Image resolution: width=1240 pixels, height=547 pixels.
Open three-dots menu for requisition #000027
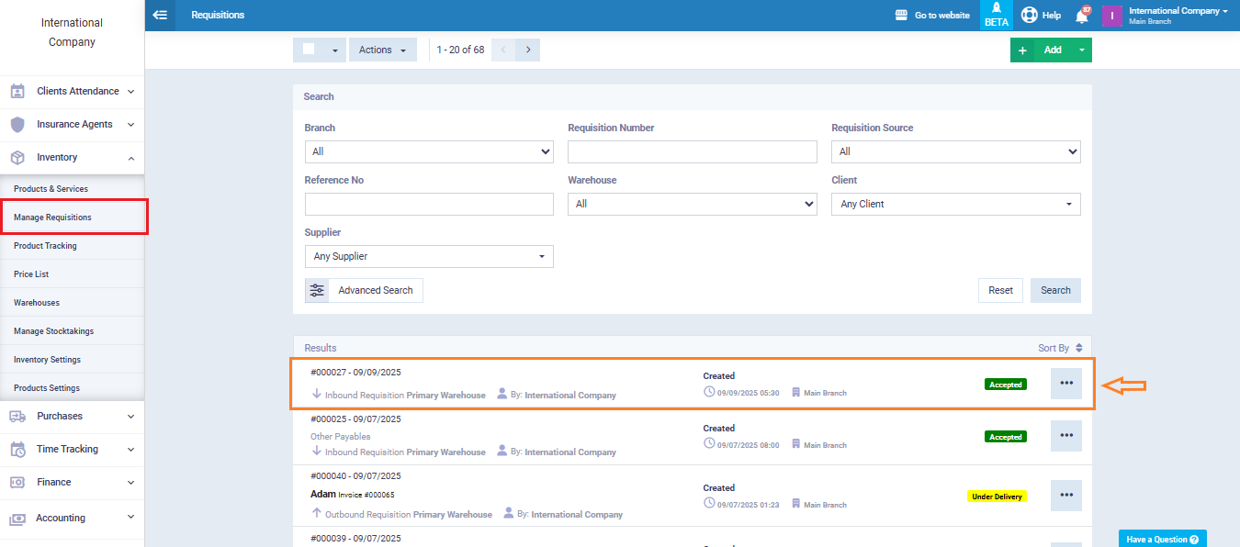coord(1065,384)
